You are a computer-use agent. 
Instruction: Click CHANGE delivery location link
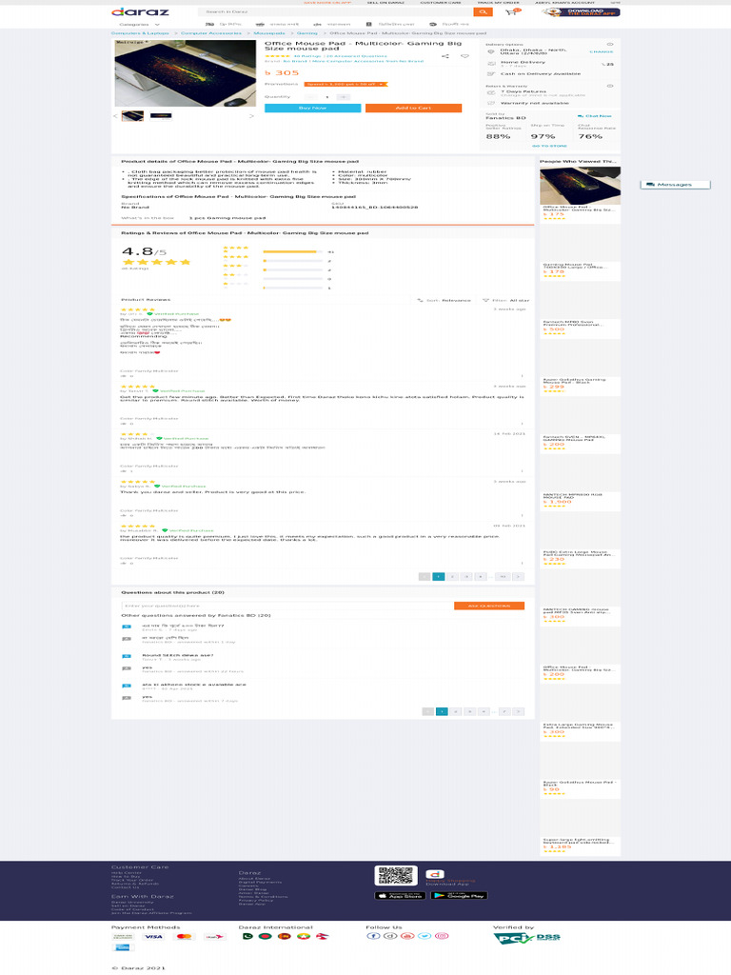[x=602, y=51]
